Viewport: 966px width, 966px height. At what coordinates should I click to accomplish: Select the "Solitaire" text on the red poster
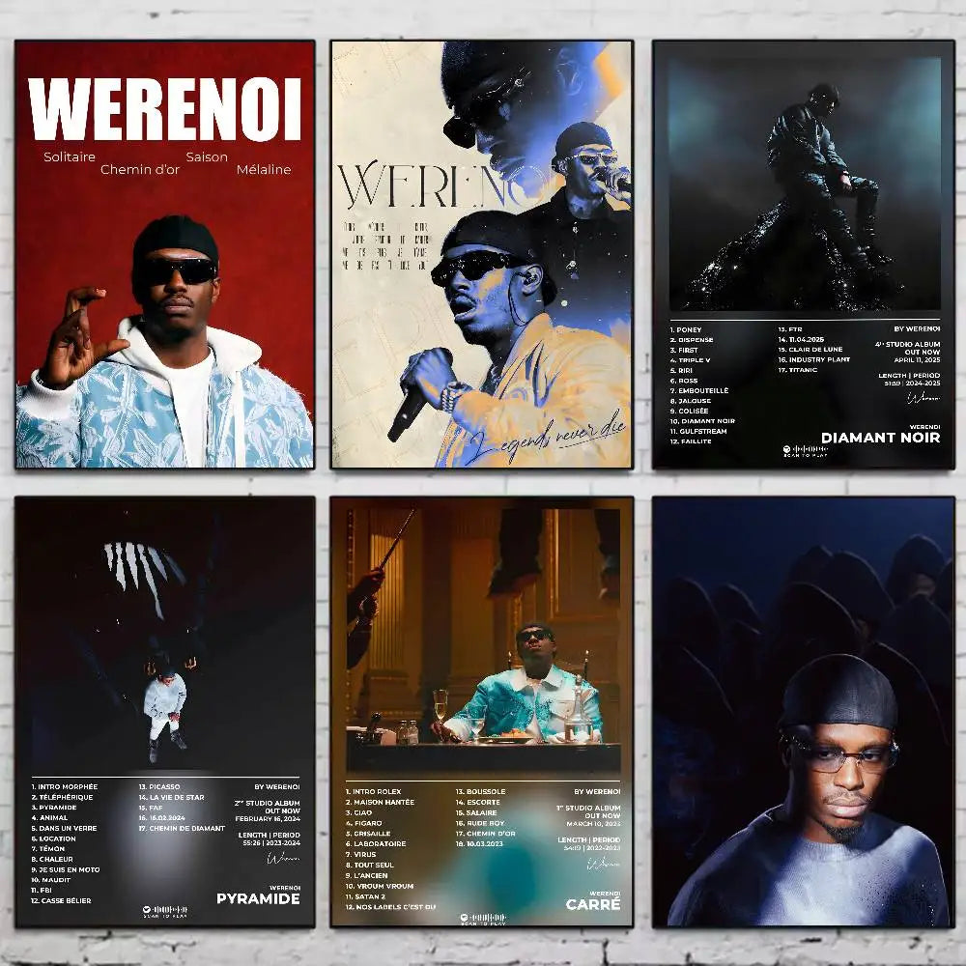point(70,156)
